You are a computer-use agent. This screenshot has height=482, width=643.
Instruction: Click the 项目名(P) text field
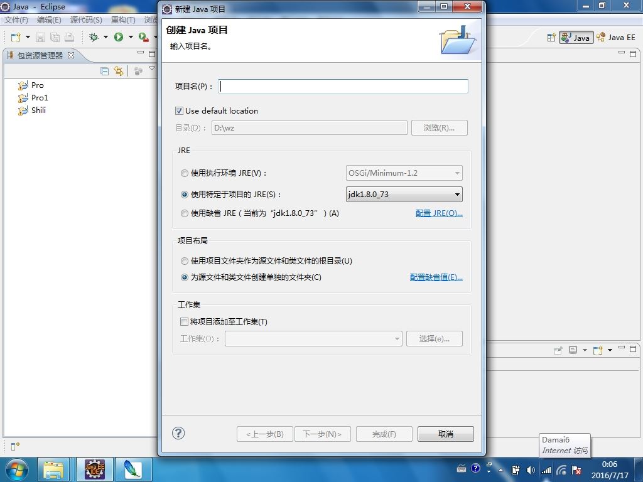[343, 86]
